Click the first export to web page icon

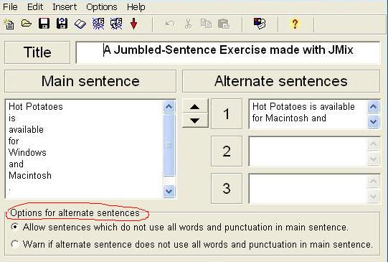pyautogui.click(x=98, y=24)
